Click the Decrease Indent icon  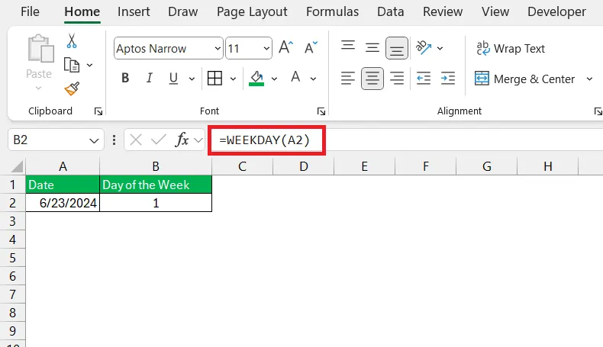click(424, 79)
